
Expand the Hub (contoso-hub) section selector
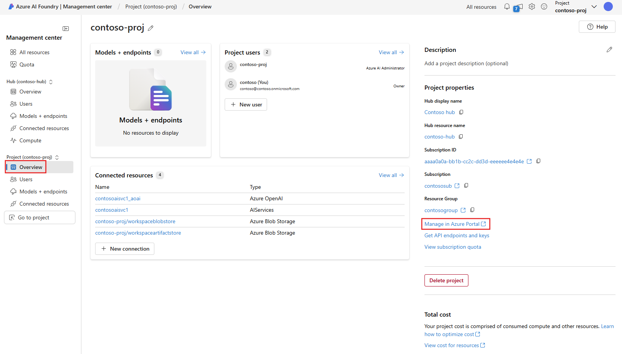point(51,82)
